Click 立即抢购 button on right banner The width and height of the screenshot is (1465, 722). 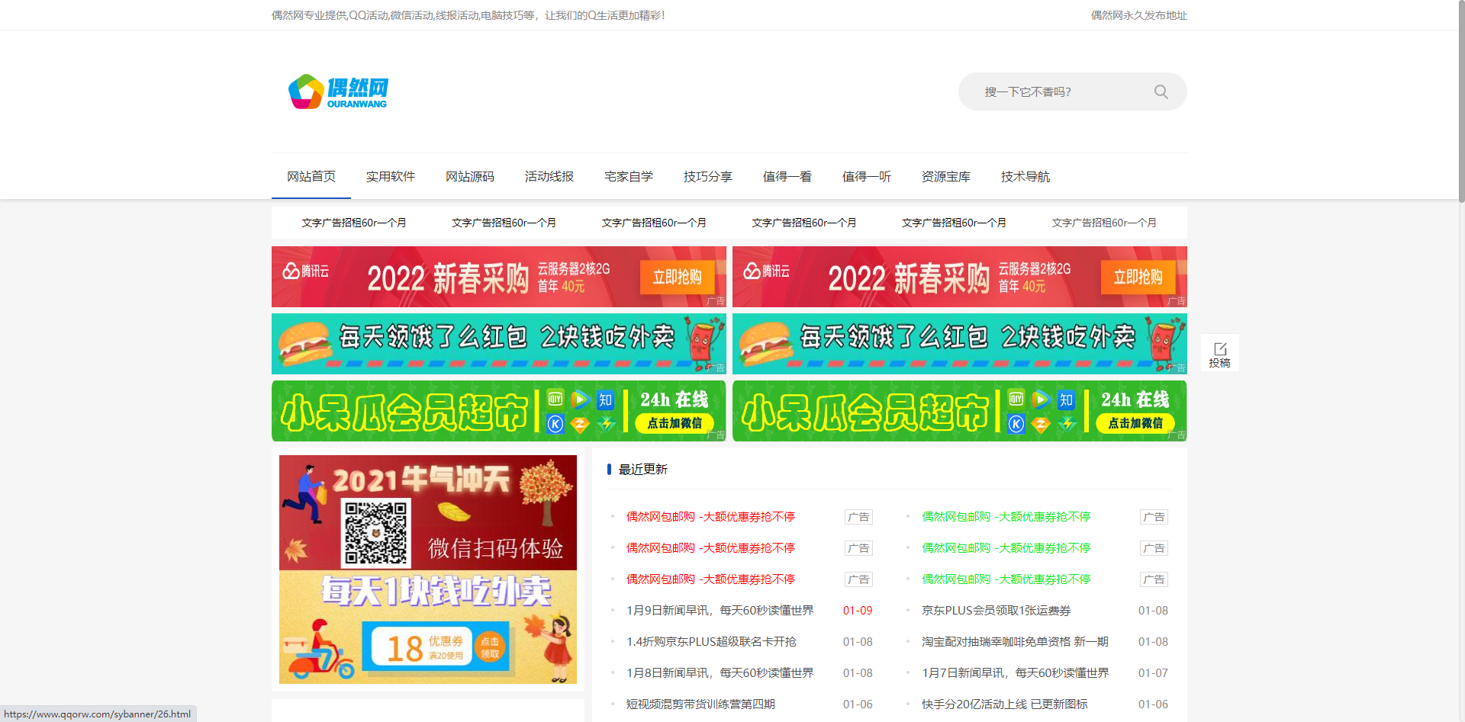(x=1138, y=277)
